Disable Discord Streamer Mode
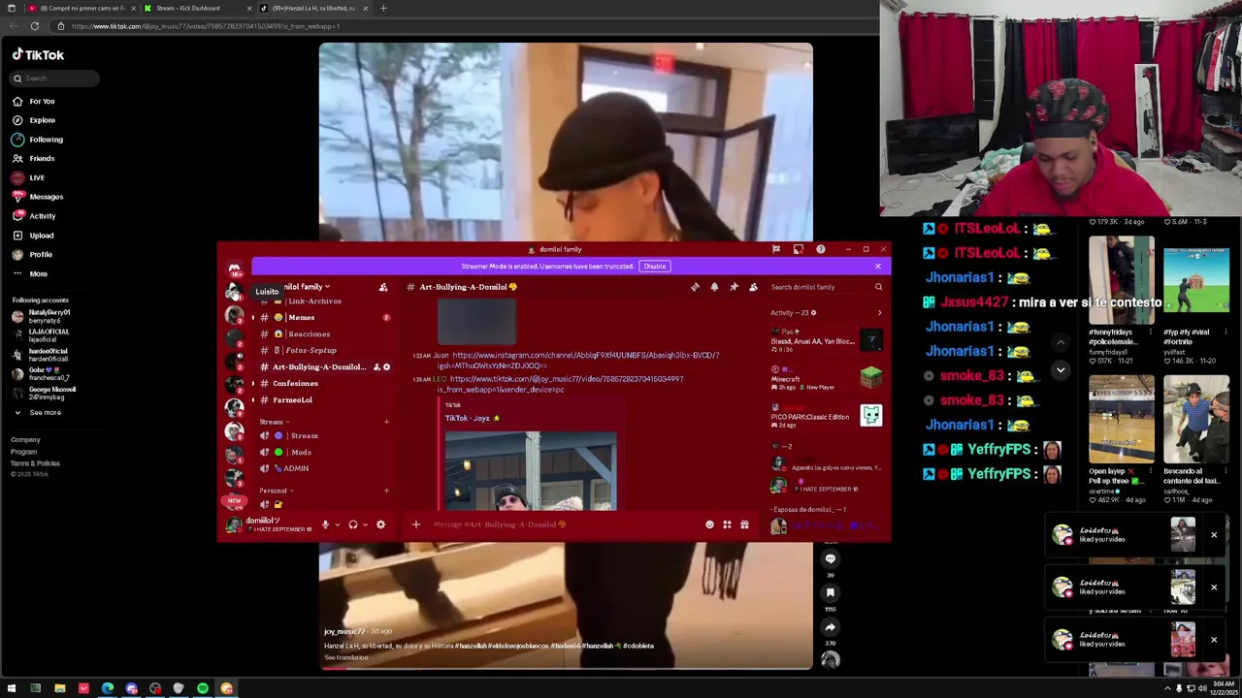Image resolution: width=1242 pixels, height=698 pixels. click(655, 267)
